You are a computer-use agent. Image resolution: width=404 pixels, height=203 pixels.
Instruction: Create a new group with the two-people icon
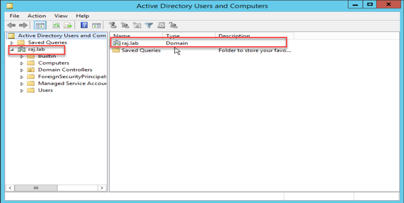pos(125,25)
